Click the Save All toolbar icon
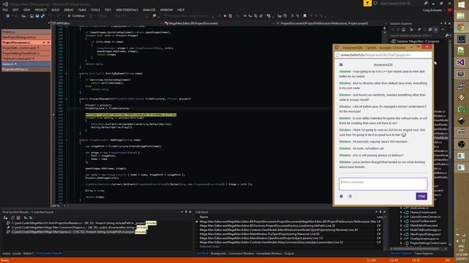The height and width of the screenshot is (263, 469). point(43,16)
